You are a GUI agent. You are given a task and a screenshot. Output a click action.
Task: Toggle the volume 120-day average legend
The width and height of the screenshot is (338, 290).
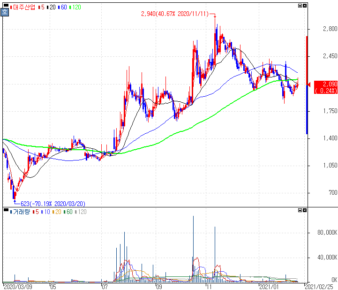click(x=81, y=212)
